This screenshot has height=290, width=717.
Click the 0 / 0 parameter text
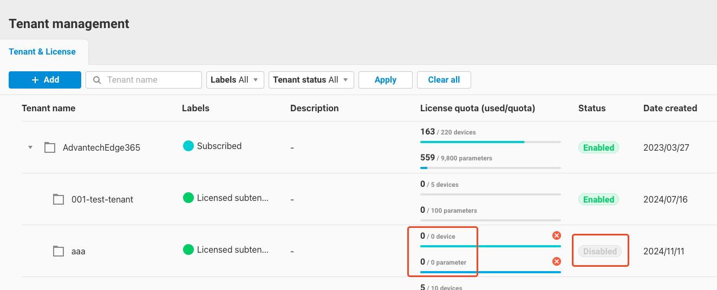pos(443,262)
